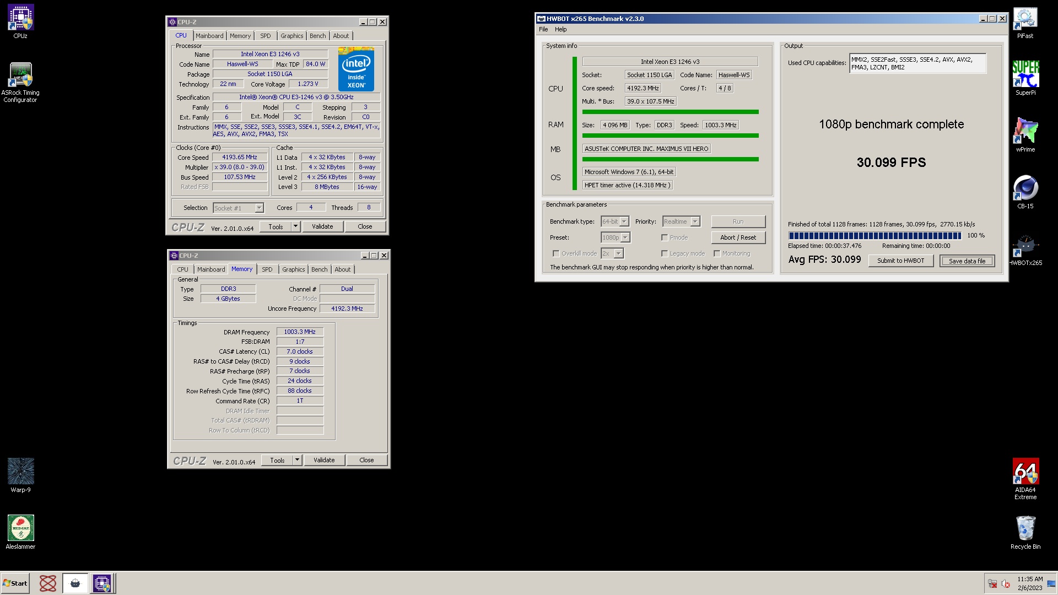Click network tray icon with red x

[x=992, y=583]
